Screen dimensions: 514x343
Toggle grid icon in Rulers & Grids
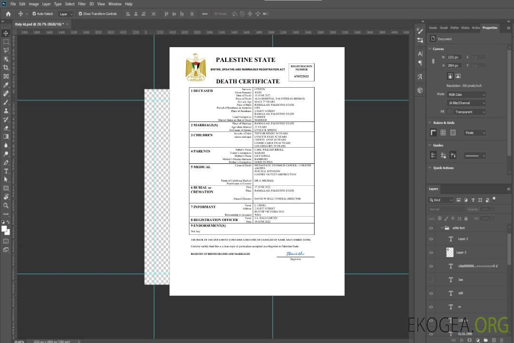point(443,132)
